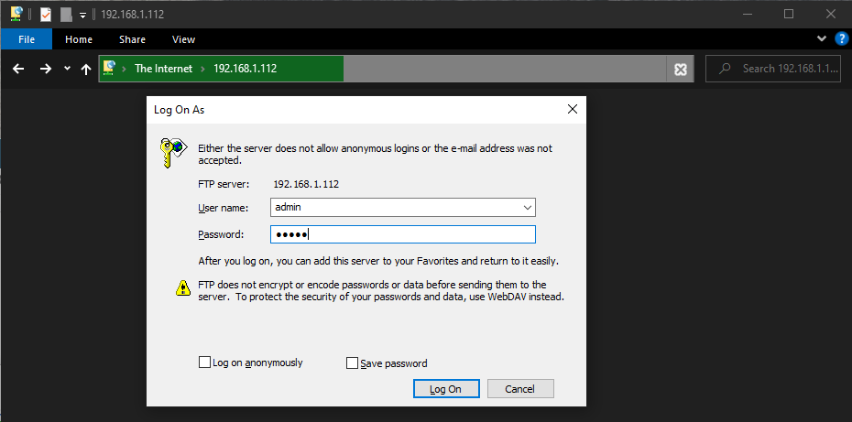Click the yellow warning icon about FTP
This screenshot has height=422, width=852.
pos(183,287)
